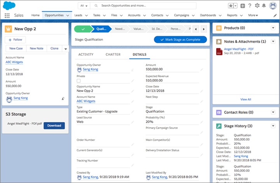This screenshot has width=280, height=183.
Task: Select the Value Proposition stage in path
Action: [138, 29]
